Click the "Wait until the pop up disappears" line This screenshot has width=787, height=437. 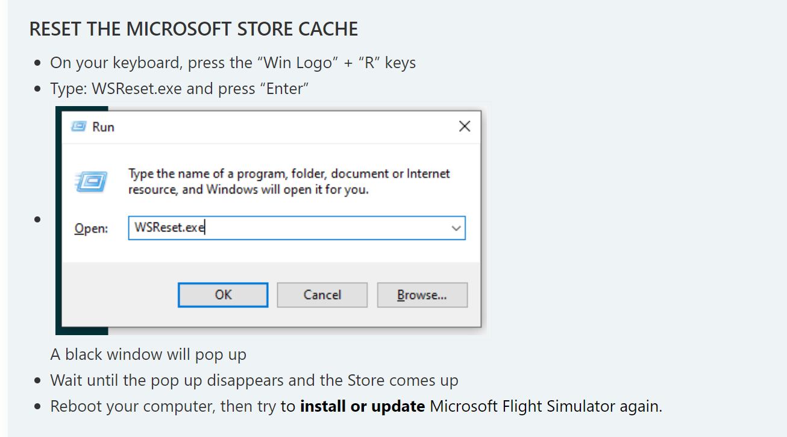click(254, 380)
